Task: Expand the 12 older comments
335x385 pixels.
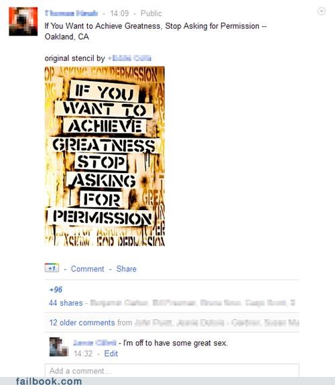Action: pyautogui.click(x=82, y=323)
